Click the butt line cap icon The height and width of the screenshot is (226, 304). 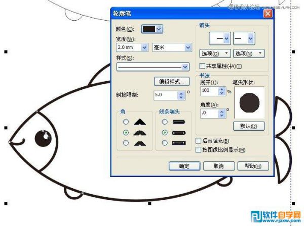tap(179, 122)
